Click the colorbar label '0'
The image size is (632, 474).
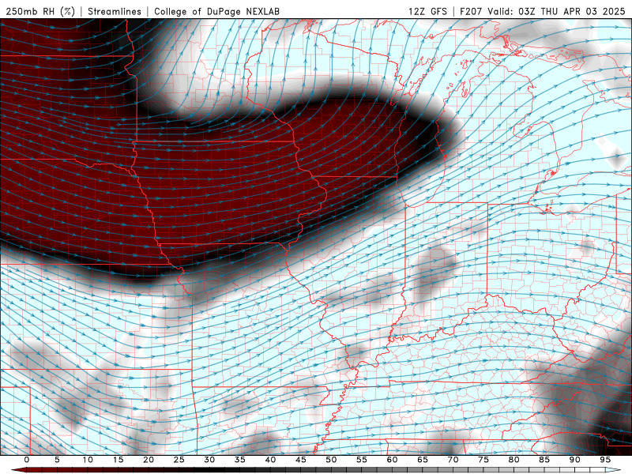click(x=27, y=460)
